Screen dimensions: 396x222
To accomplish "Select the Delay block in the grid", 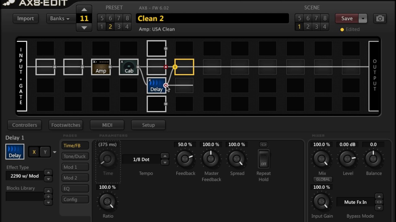I will coord(156,85).
